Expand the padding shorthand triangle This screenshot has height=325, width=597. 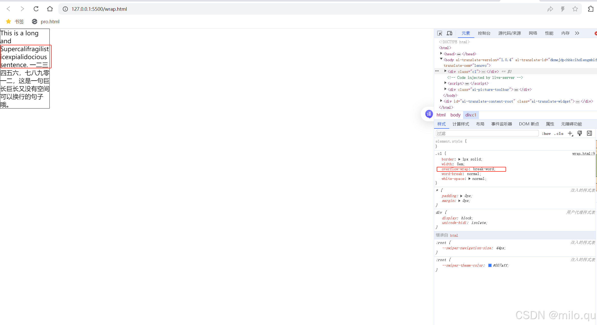(461, 196)
